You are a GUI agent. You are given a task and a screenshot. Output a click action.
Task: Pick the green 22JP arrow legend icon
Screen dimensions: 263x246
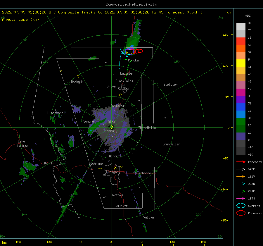coord(241,191)
